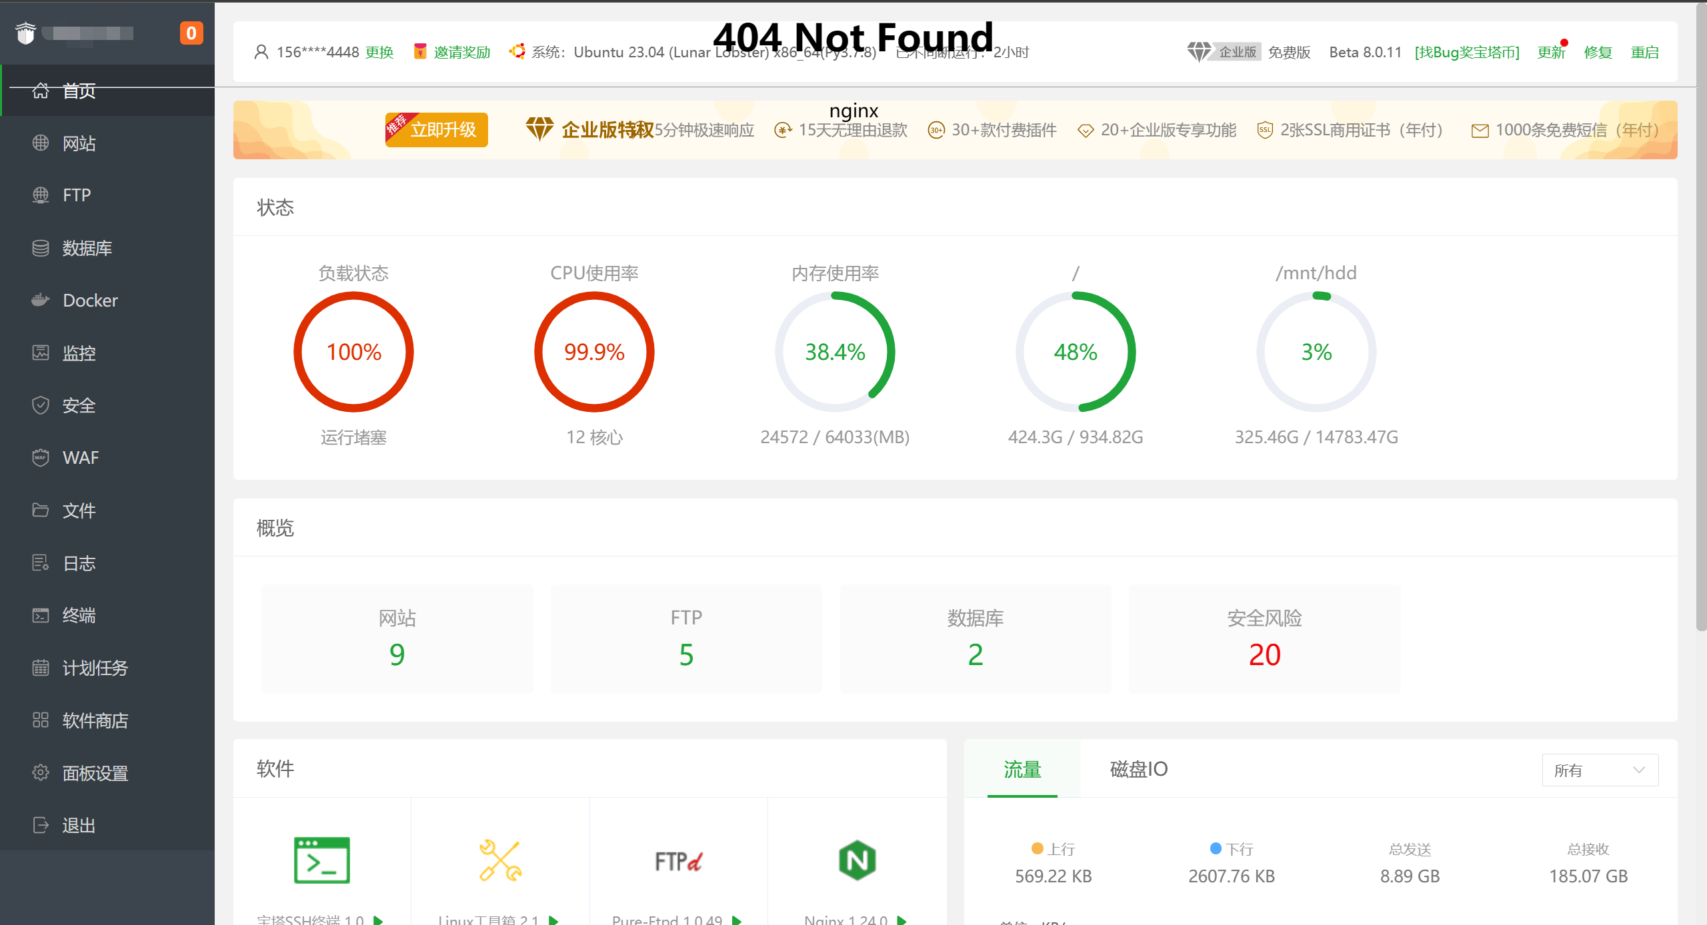1707x925 pixels.
Task: Click the SSL certificate icon in banner
Action: (x=1265, y=130)
